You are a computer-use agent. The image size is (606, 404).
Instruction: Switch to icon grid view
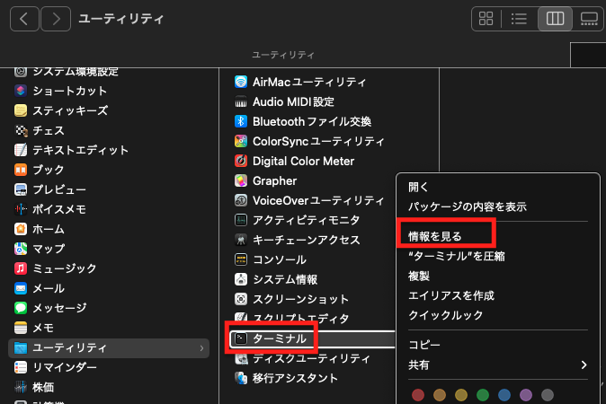(x=486, y=18)
